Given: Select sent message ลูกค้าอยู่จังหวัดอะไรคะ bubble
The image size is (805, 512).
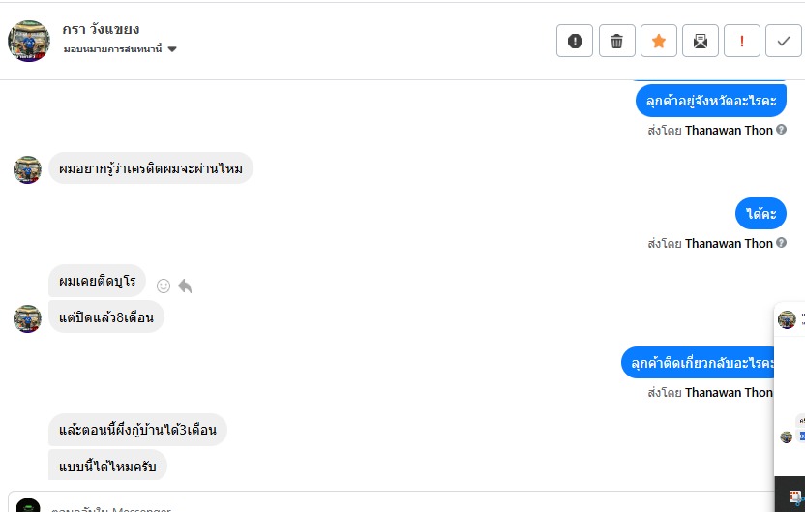Looking at the screenshot, I should click(710, 101).
